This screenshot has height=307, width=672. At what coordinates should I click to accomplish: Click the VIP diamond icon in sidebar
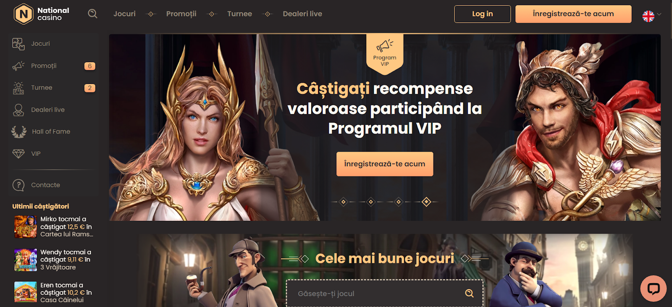(18, 154)
